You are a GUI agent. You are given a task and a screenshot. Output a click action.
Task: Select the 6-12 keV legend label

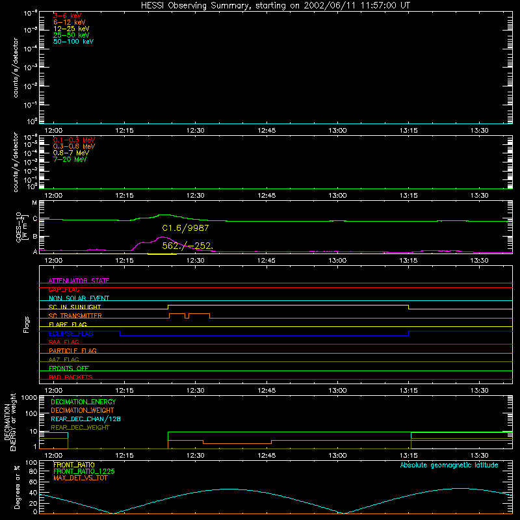pos(70,22)
